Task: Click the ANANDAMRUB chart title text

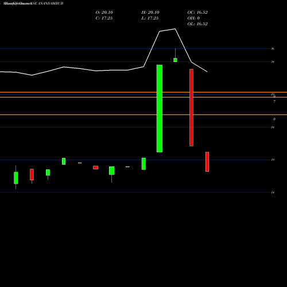Action: [x=33, y=3]
